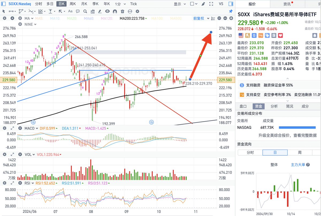Open the 资讯 news tab

tap(287, 4)
